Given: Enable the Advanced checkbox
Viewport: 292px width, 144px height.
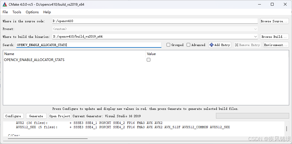Looking at the screenshot, I should click(x=189, y=45).
